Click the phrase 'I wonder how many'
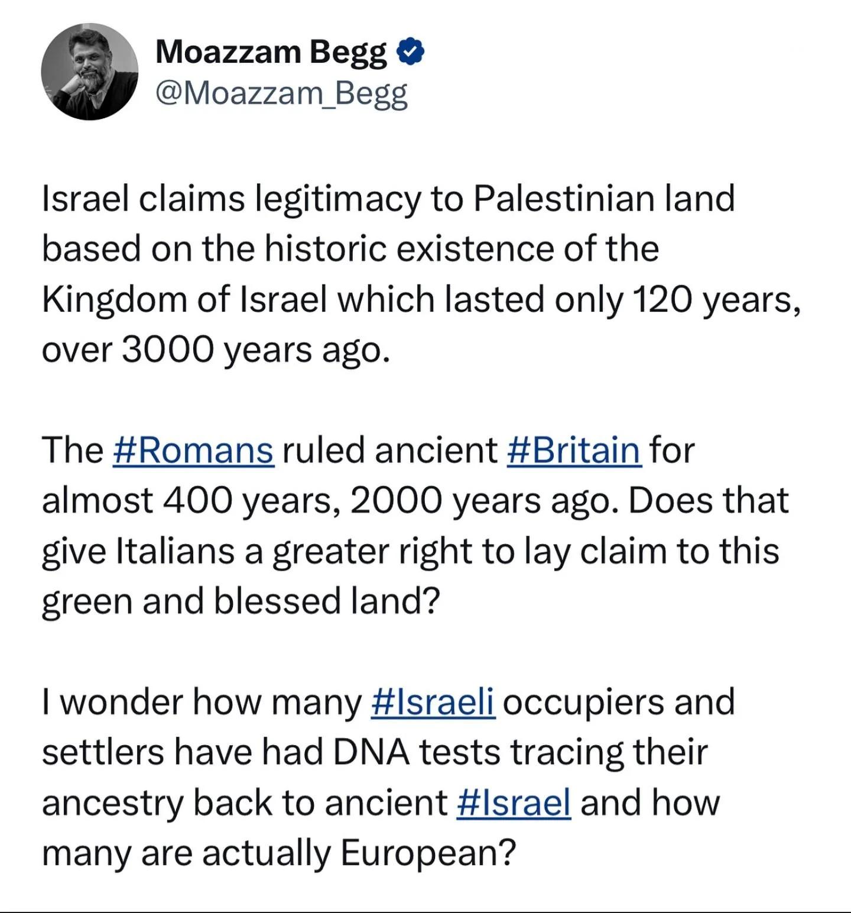The height and width of the screenshot is (913, 851). [x=202, y=703]
